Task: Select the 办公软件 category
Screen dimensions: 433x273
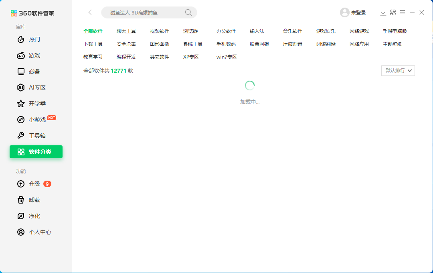Action: [226, 31]
